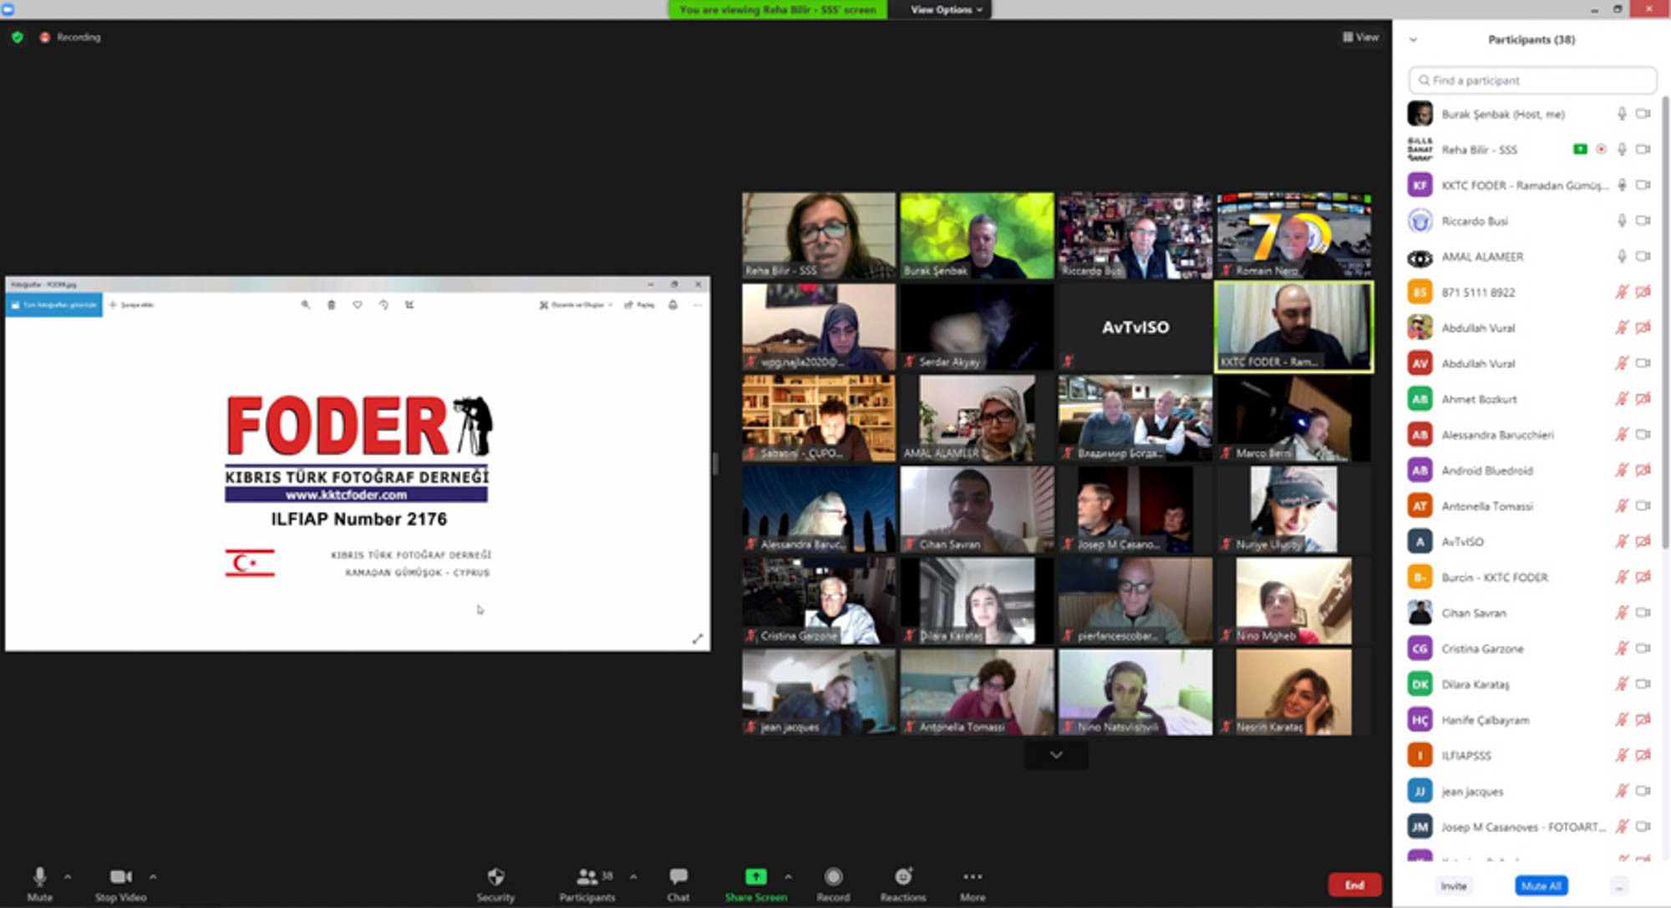
Task: Show next page of video thumbnails
Action: click(1056, 755)
